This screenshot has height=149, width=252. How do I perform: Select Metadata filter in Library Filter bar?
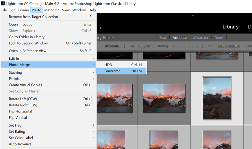pyautogui.click(x=200, y=38)
